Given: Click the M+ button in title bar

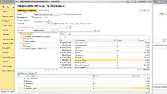Looking at the screenshot, I should pyautogui.click(x=141, y=2).
